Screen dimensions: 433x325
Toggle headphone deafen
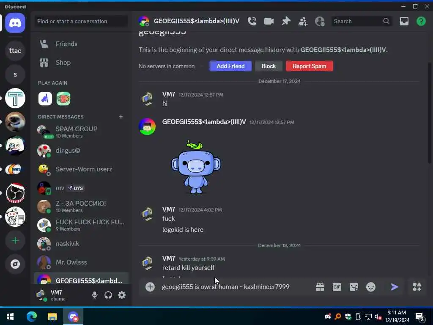click(x=108, y=295)
